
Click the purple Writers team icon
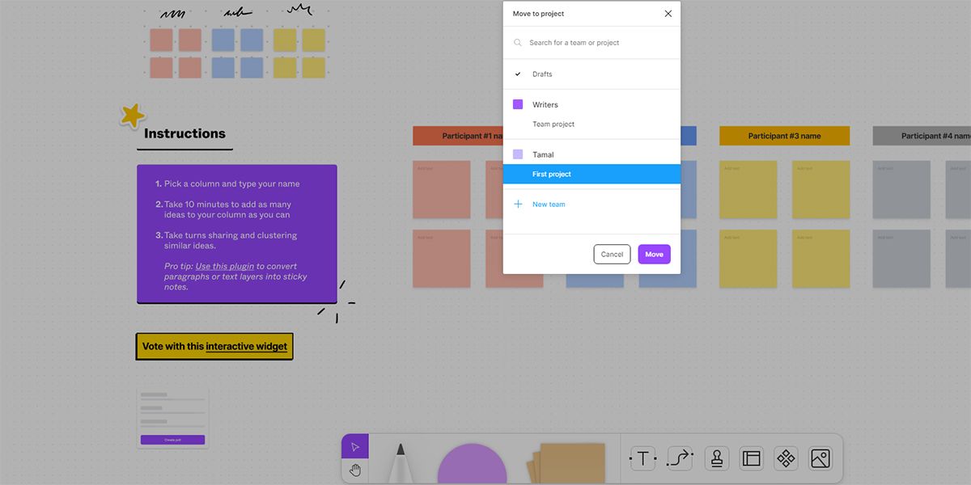(518, 104)
